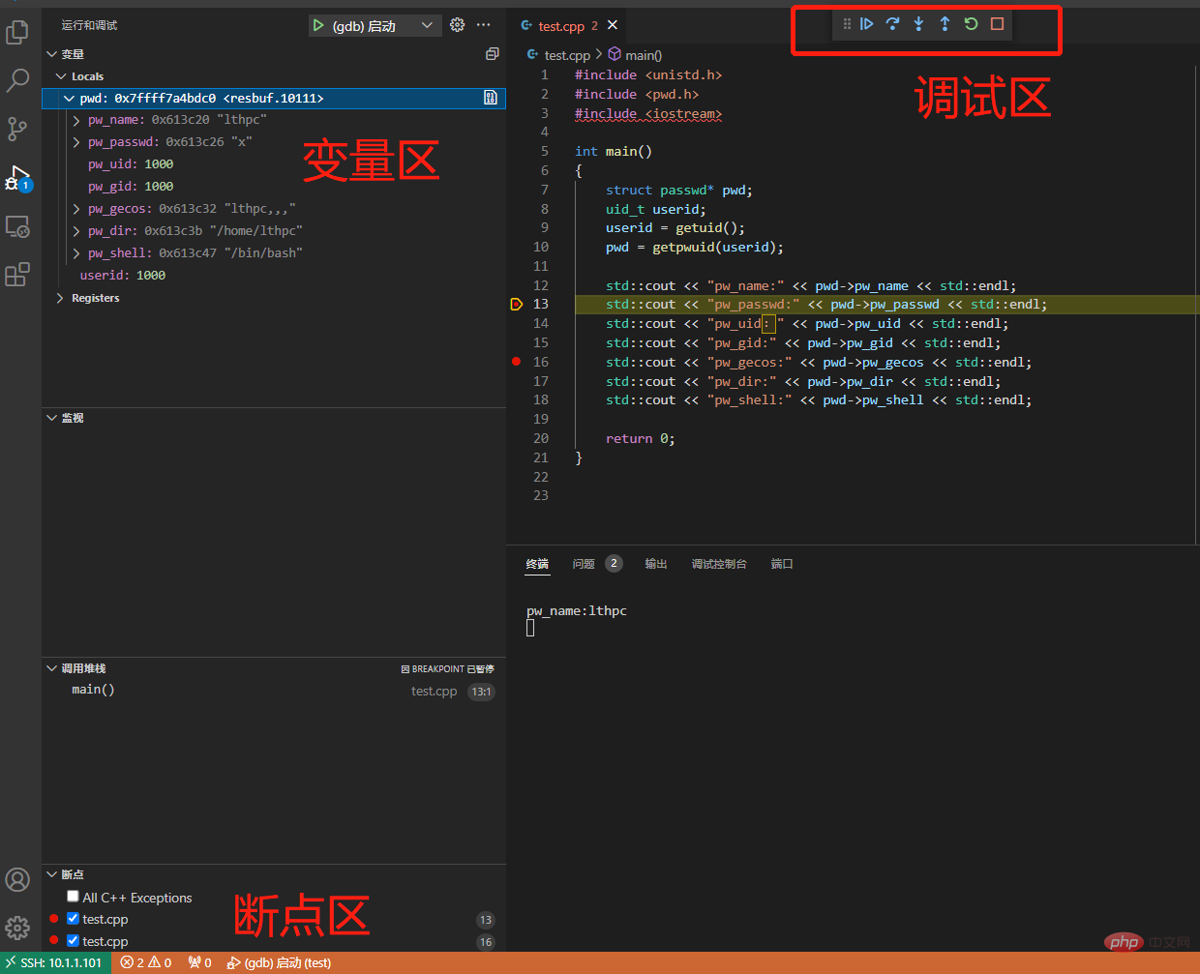Image resolution: width=1200 pixels, height=974 pixels.
Task: Uncheck the test.cpp breakpoint at line 16
Action: pos(73,940)
